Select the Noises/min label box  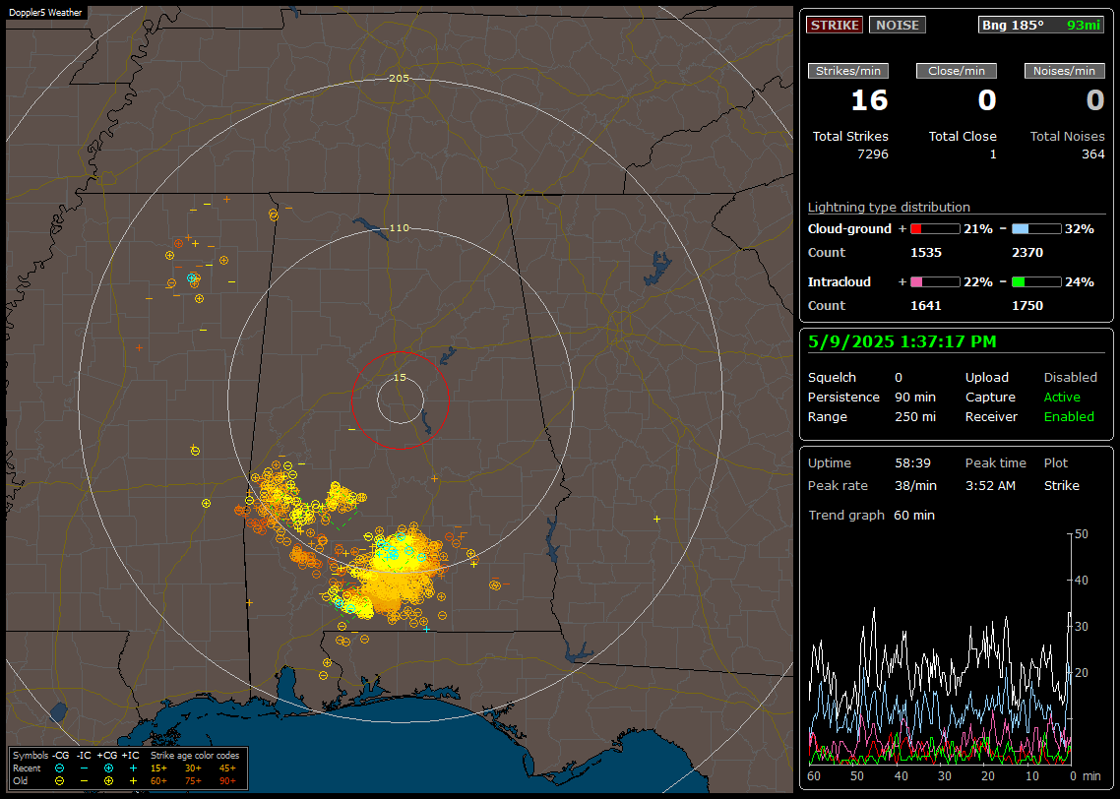click(x=1064, y=71)
